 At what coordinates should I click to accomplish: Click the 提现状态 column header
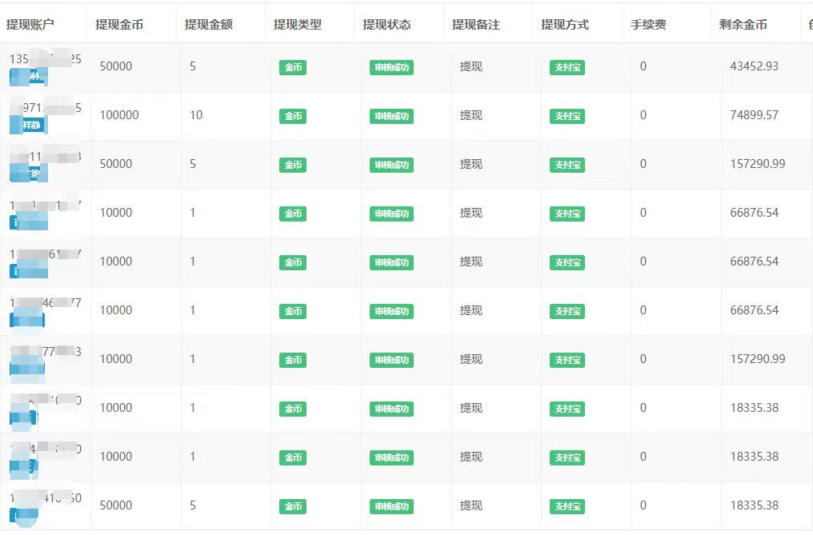[386, 24]
